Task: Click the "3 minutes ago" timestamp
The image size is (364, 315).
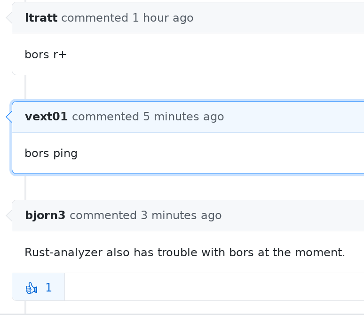Action: 181,215
